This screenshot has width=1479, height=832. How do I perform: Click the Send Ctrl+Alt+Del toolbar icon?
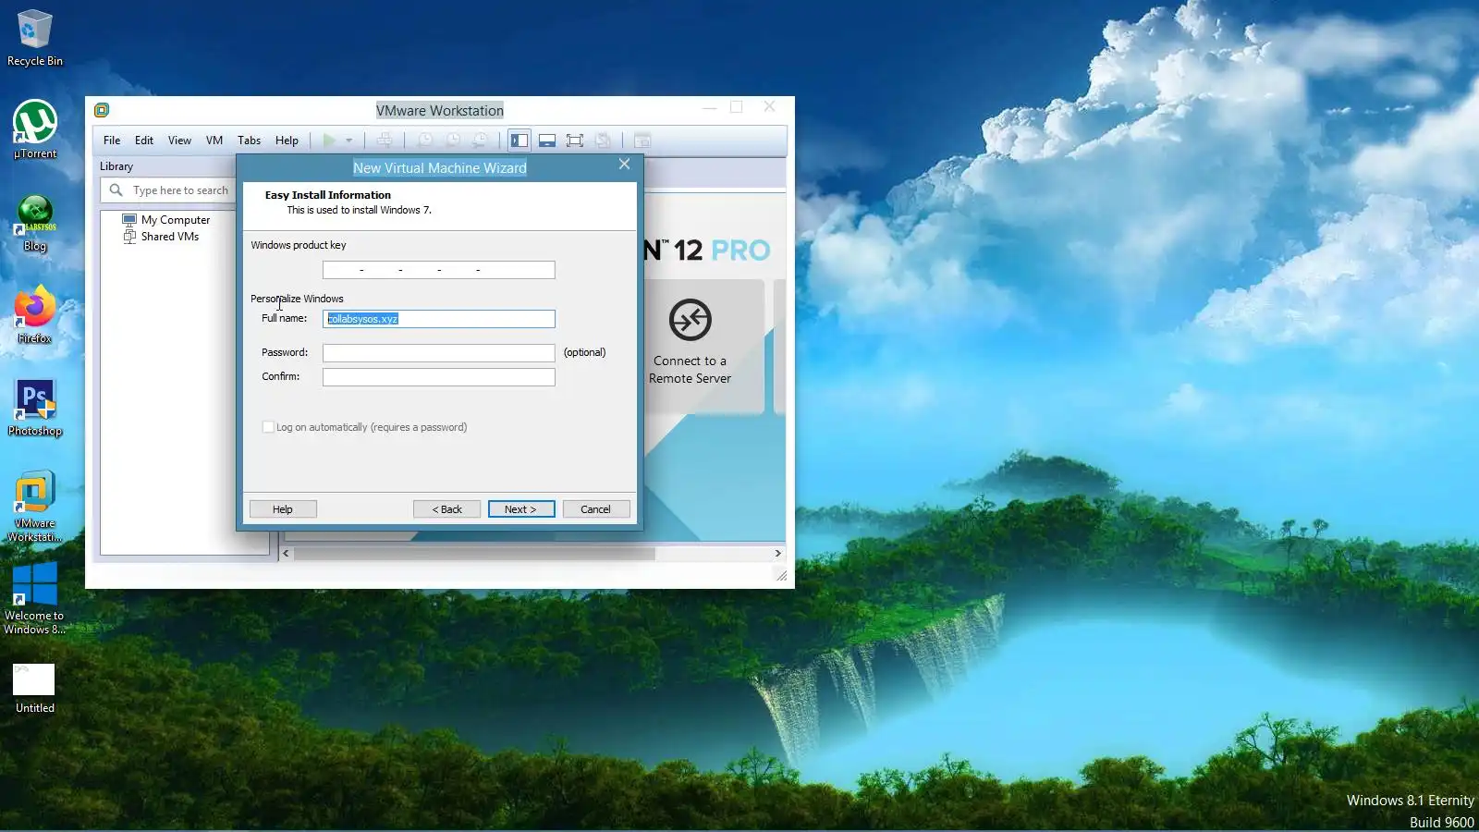tap(385, 141)
